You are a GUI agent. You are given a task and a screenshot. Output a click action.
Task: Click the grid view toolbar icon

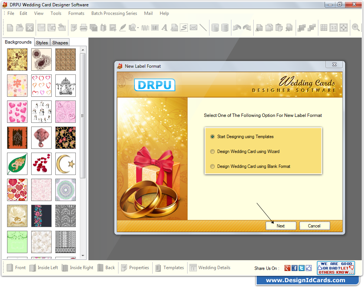(x=324, y=28)
